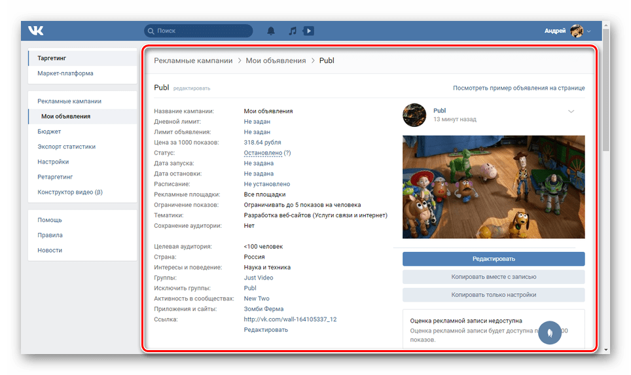Click text <100 человек

tap(263, 247)
